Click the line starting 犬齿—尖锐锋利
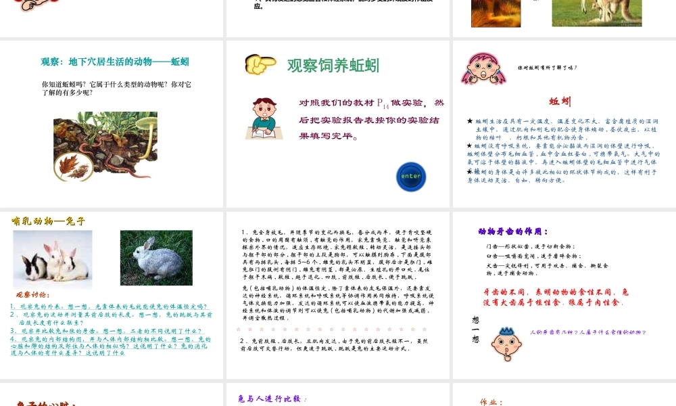The width and height of the screenshot is (676, 406). pyautogui.click(x=547, y=269)
